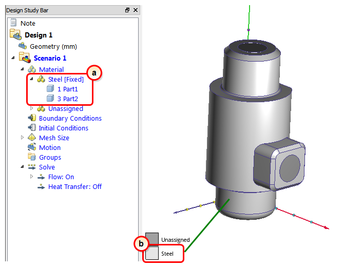
Task: Click the Unassigned material icon in tree
Action: (41, 108)
